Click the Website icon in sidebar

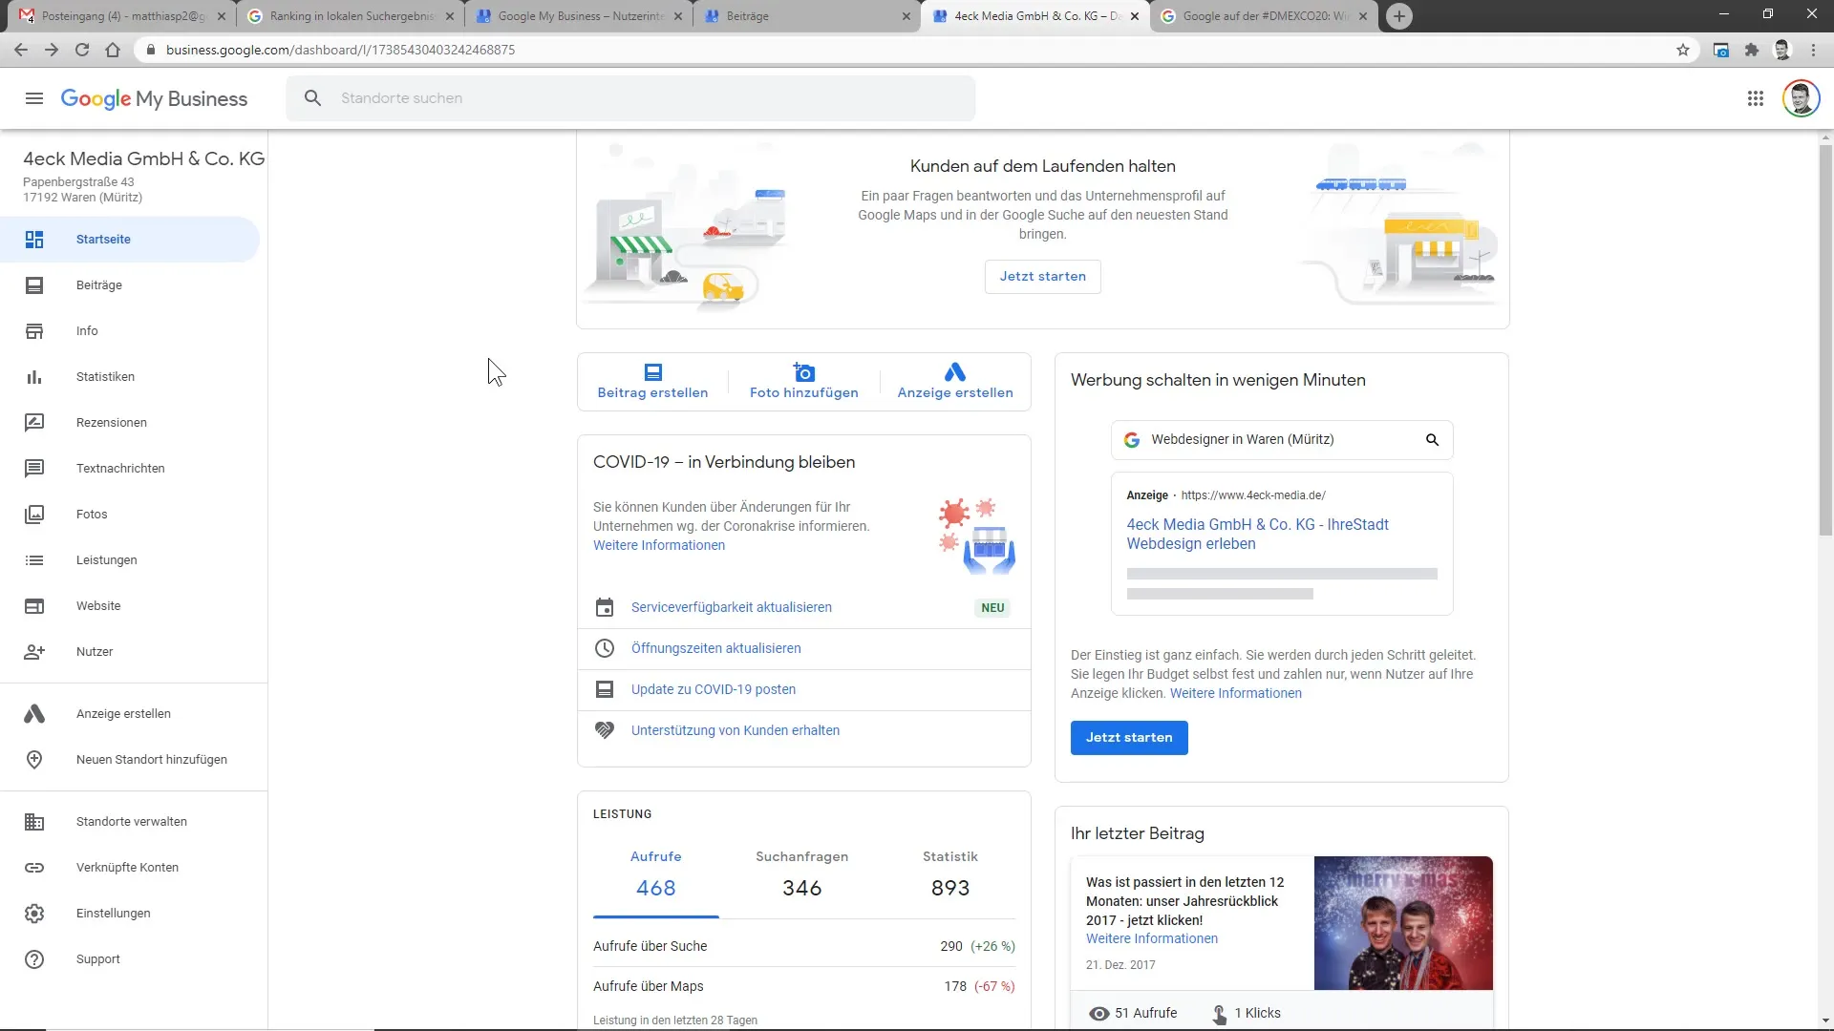pyautogui.click(x=34, y=606)
